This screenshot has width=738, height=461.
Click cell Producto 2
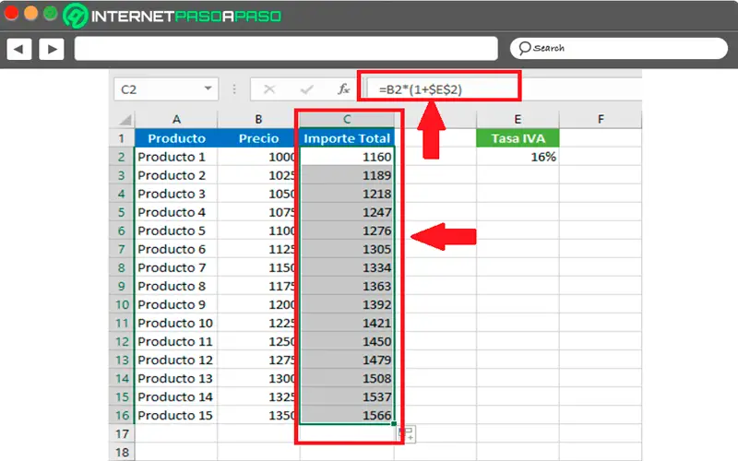coord(176,175)
